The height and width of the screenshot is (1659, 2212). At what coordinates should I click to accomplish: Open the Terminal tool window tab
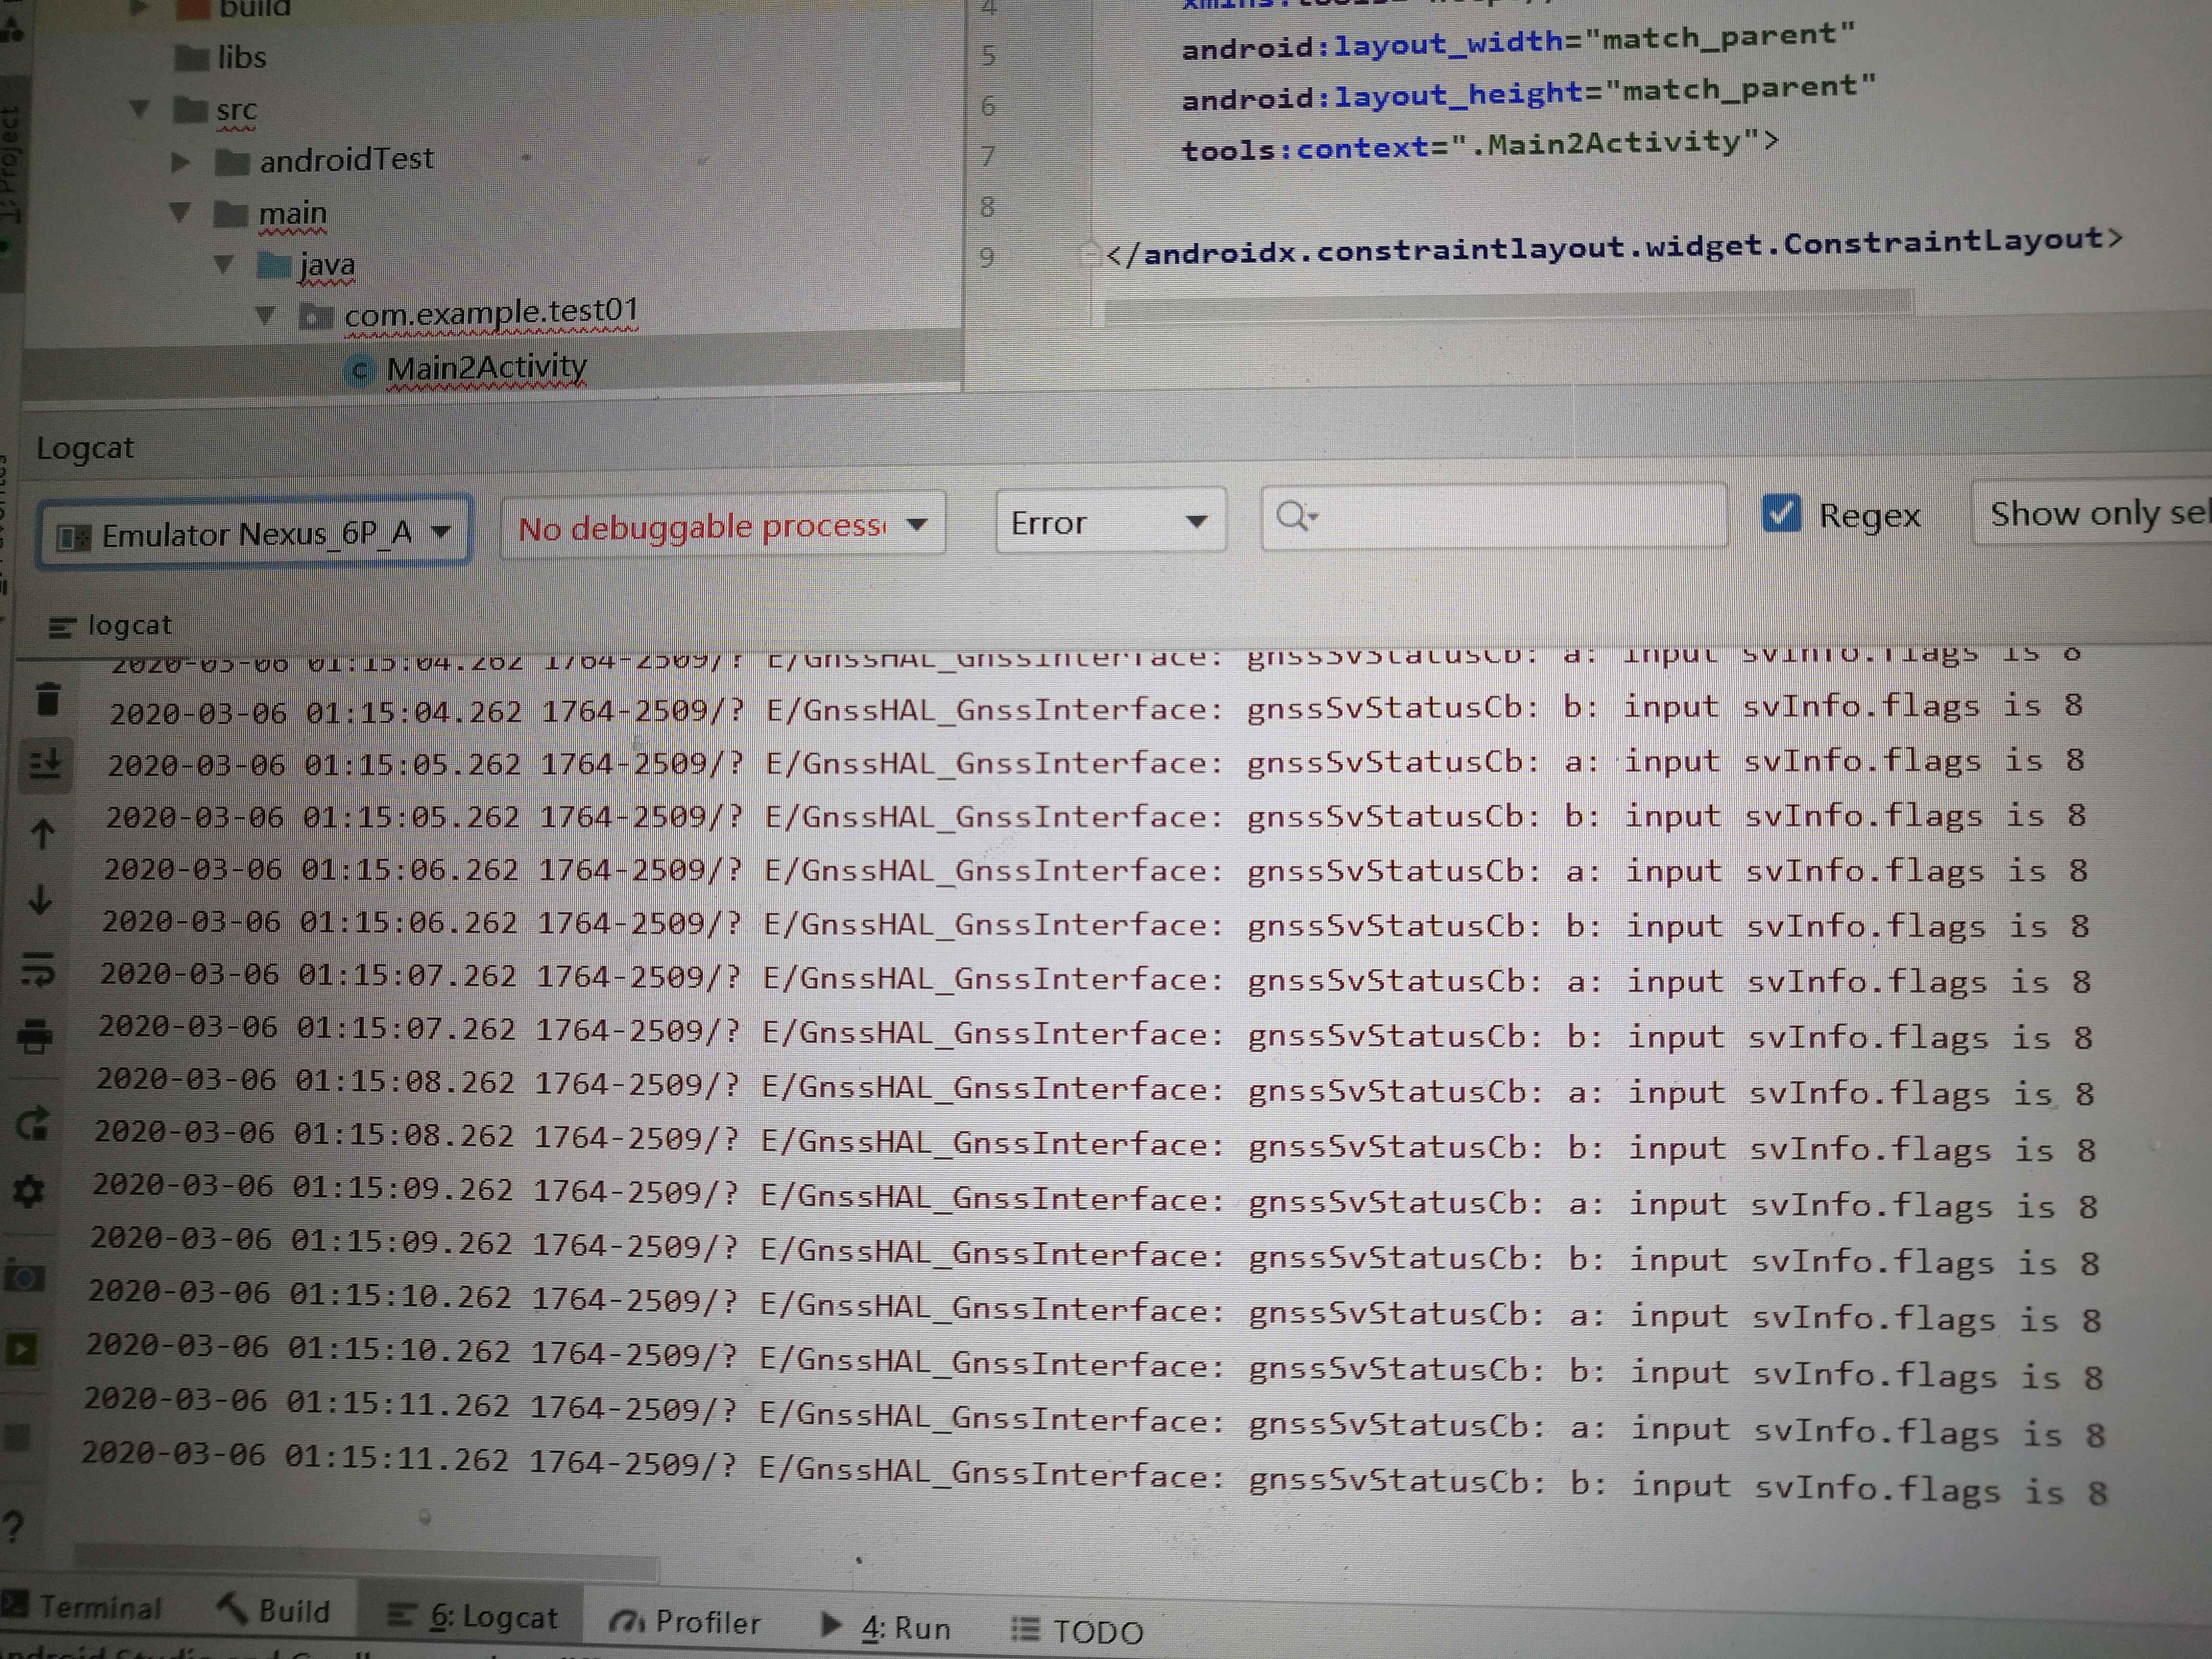click(83, 1607)
